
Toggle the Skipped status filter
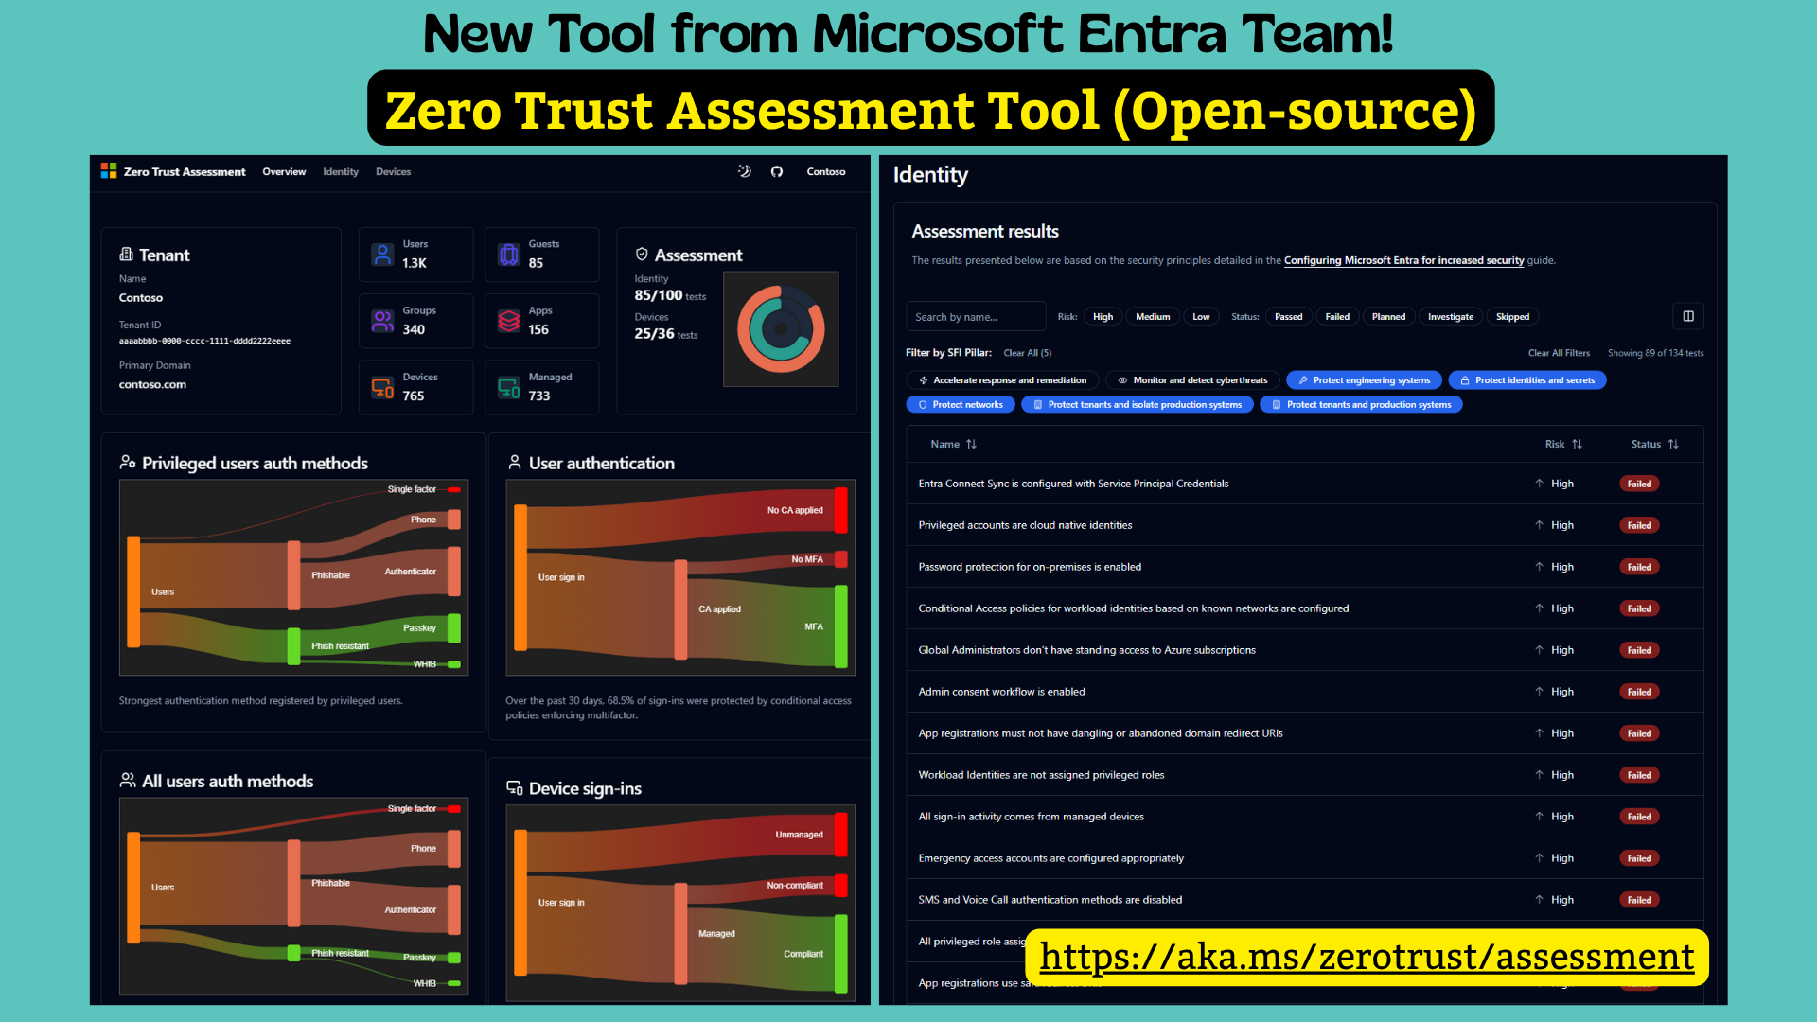[x=1512, y=317]
